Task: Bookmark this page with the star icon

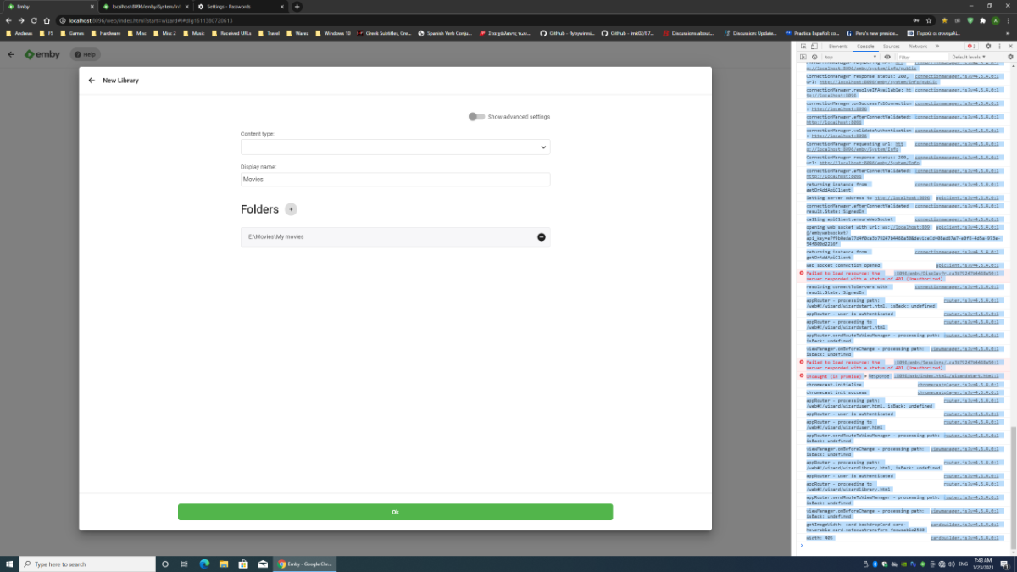Action: (929, 20)
